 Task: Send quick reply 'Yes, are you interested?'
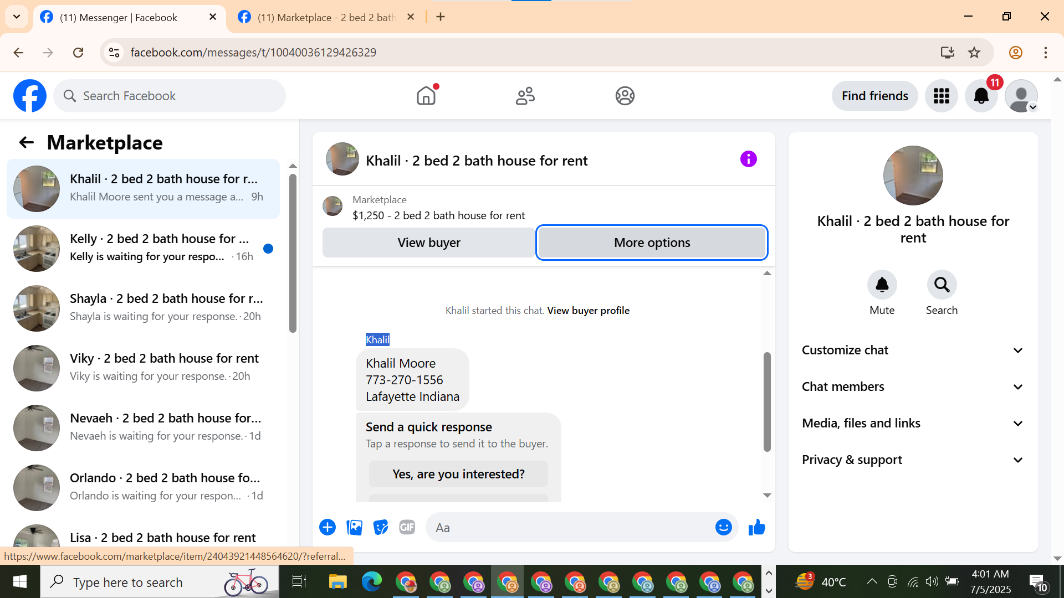tap(458, 474)
